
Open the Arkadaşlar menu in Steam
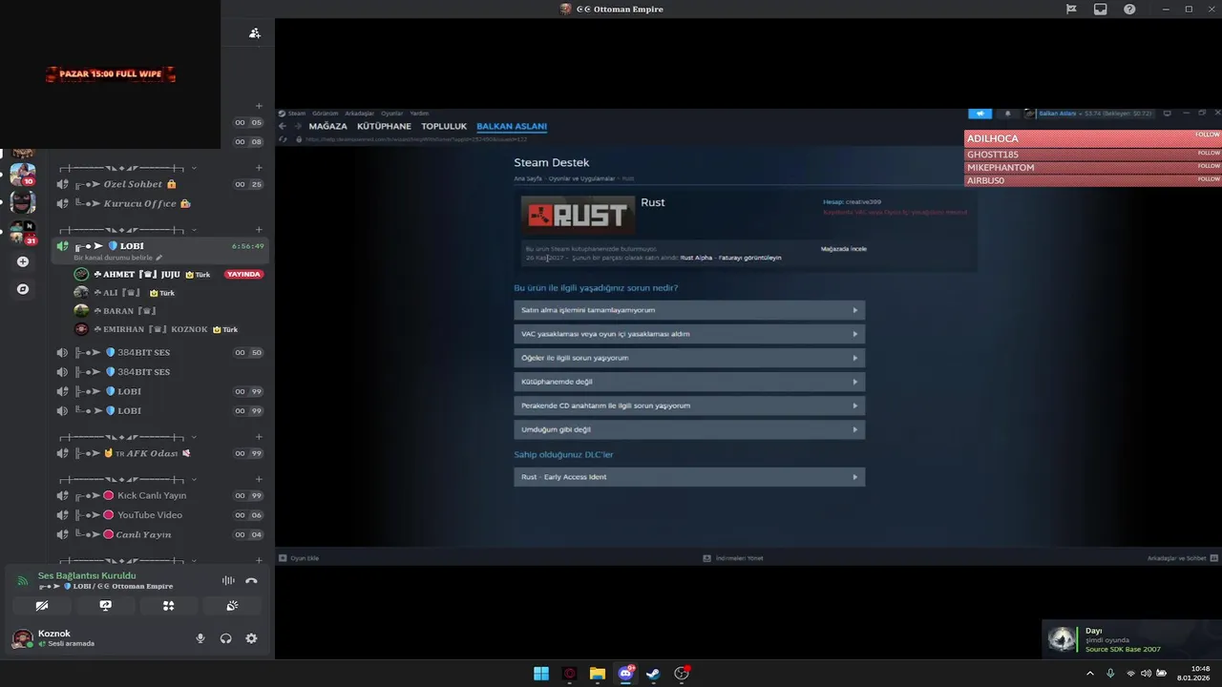pyautogui.click(x=360, y=114)
